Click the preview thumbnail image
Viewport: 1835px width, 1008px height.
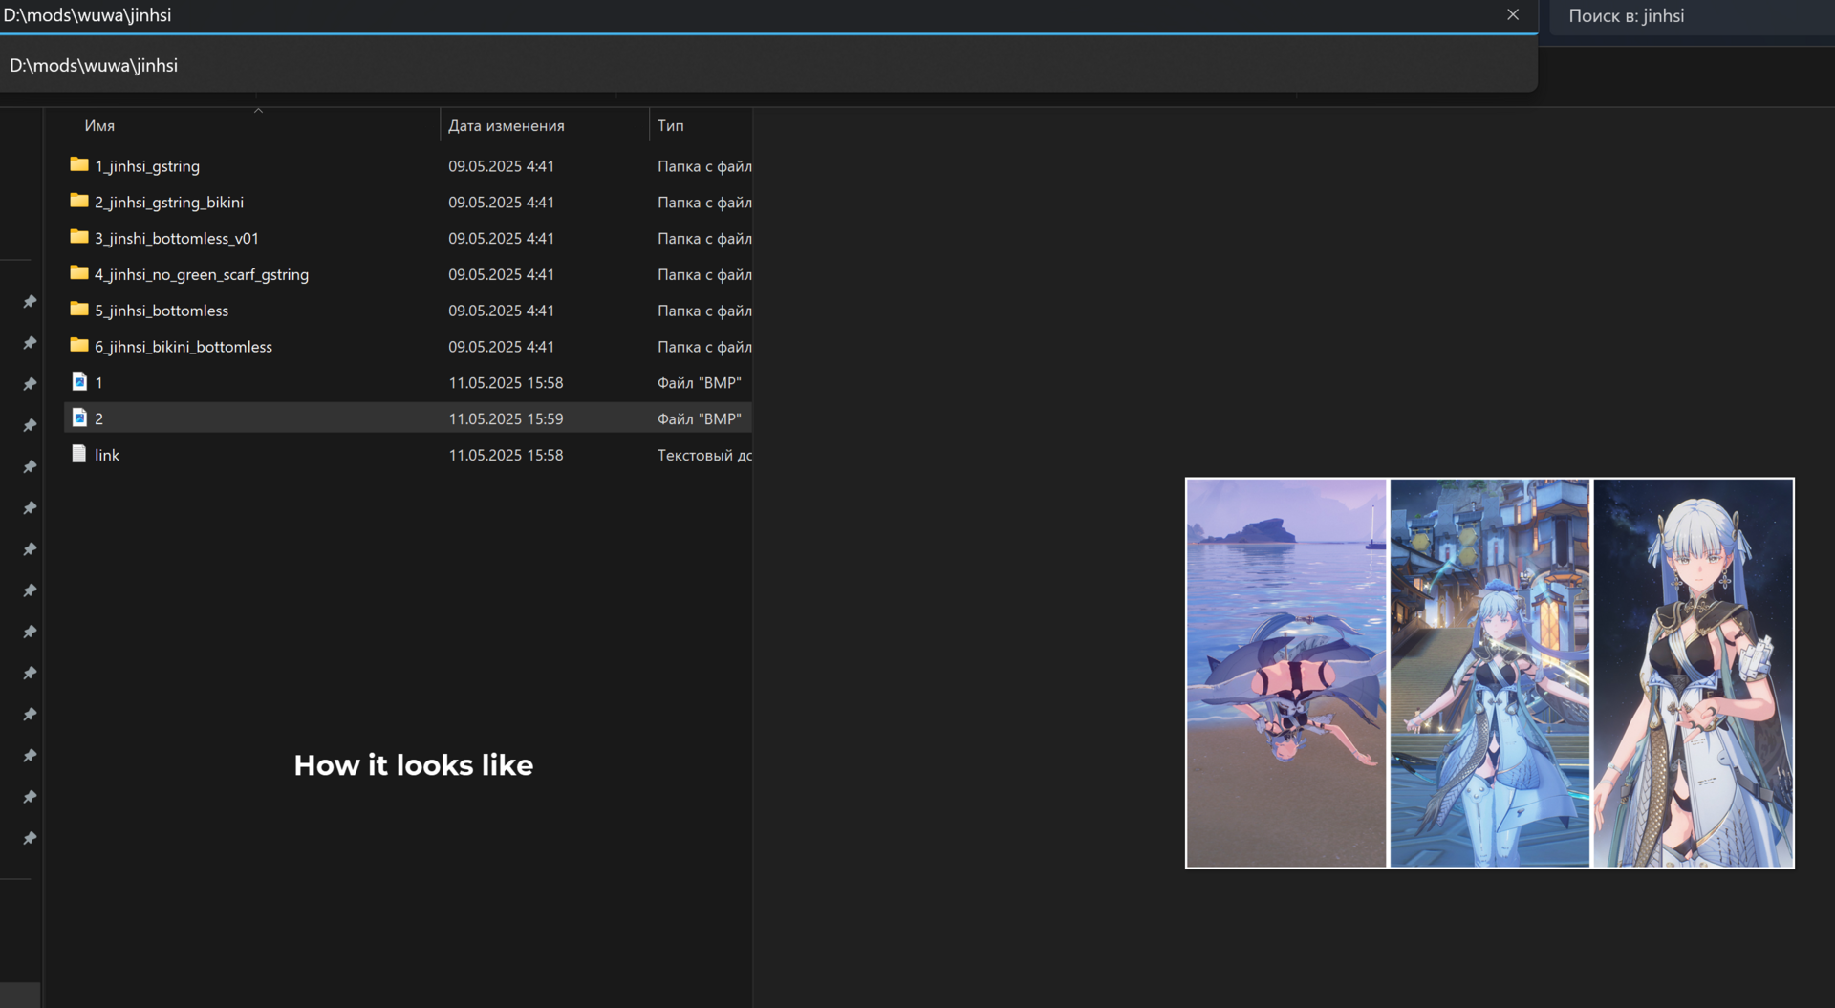pos(1490,674)
